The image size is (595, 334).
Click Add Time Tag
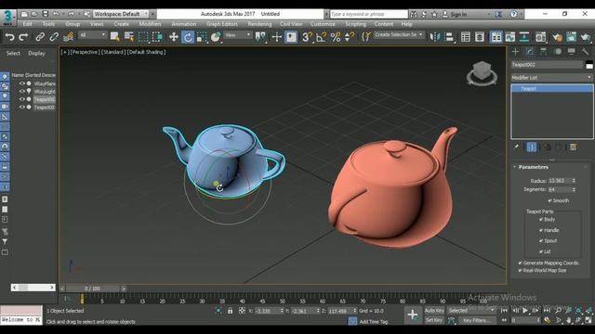pyautogui.click(x=374, y=322)
